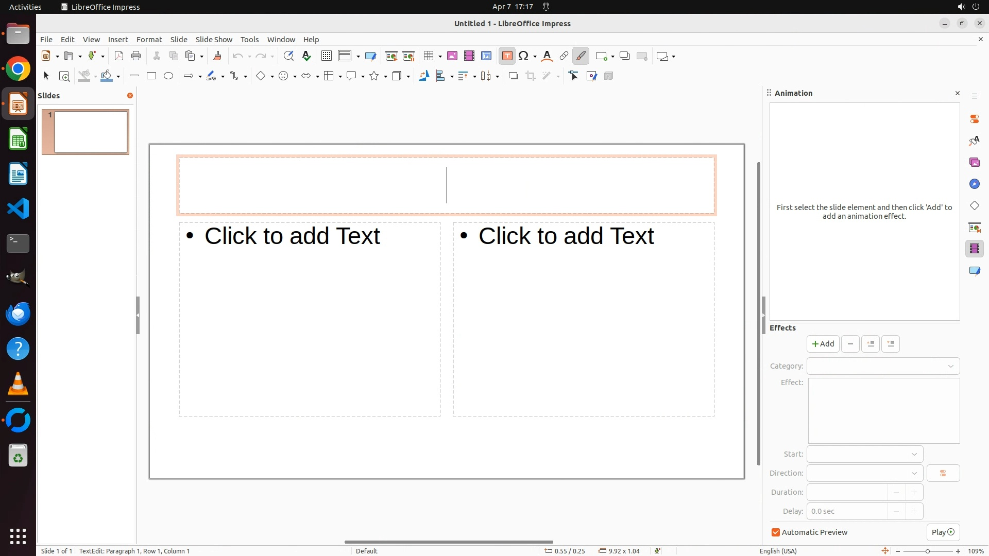Click the Crop Image tool icon
The height and width of the screenshot is (556, 989).
pyautogui.click(x=531, y=76)
